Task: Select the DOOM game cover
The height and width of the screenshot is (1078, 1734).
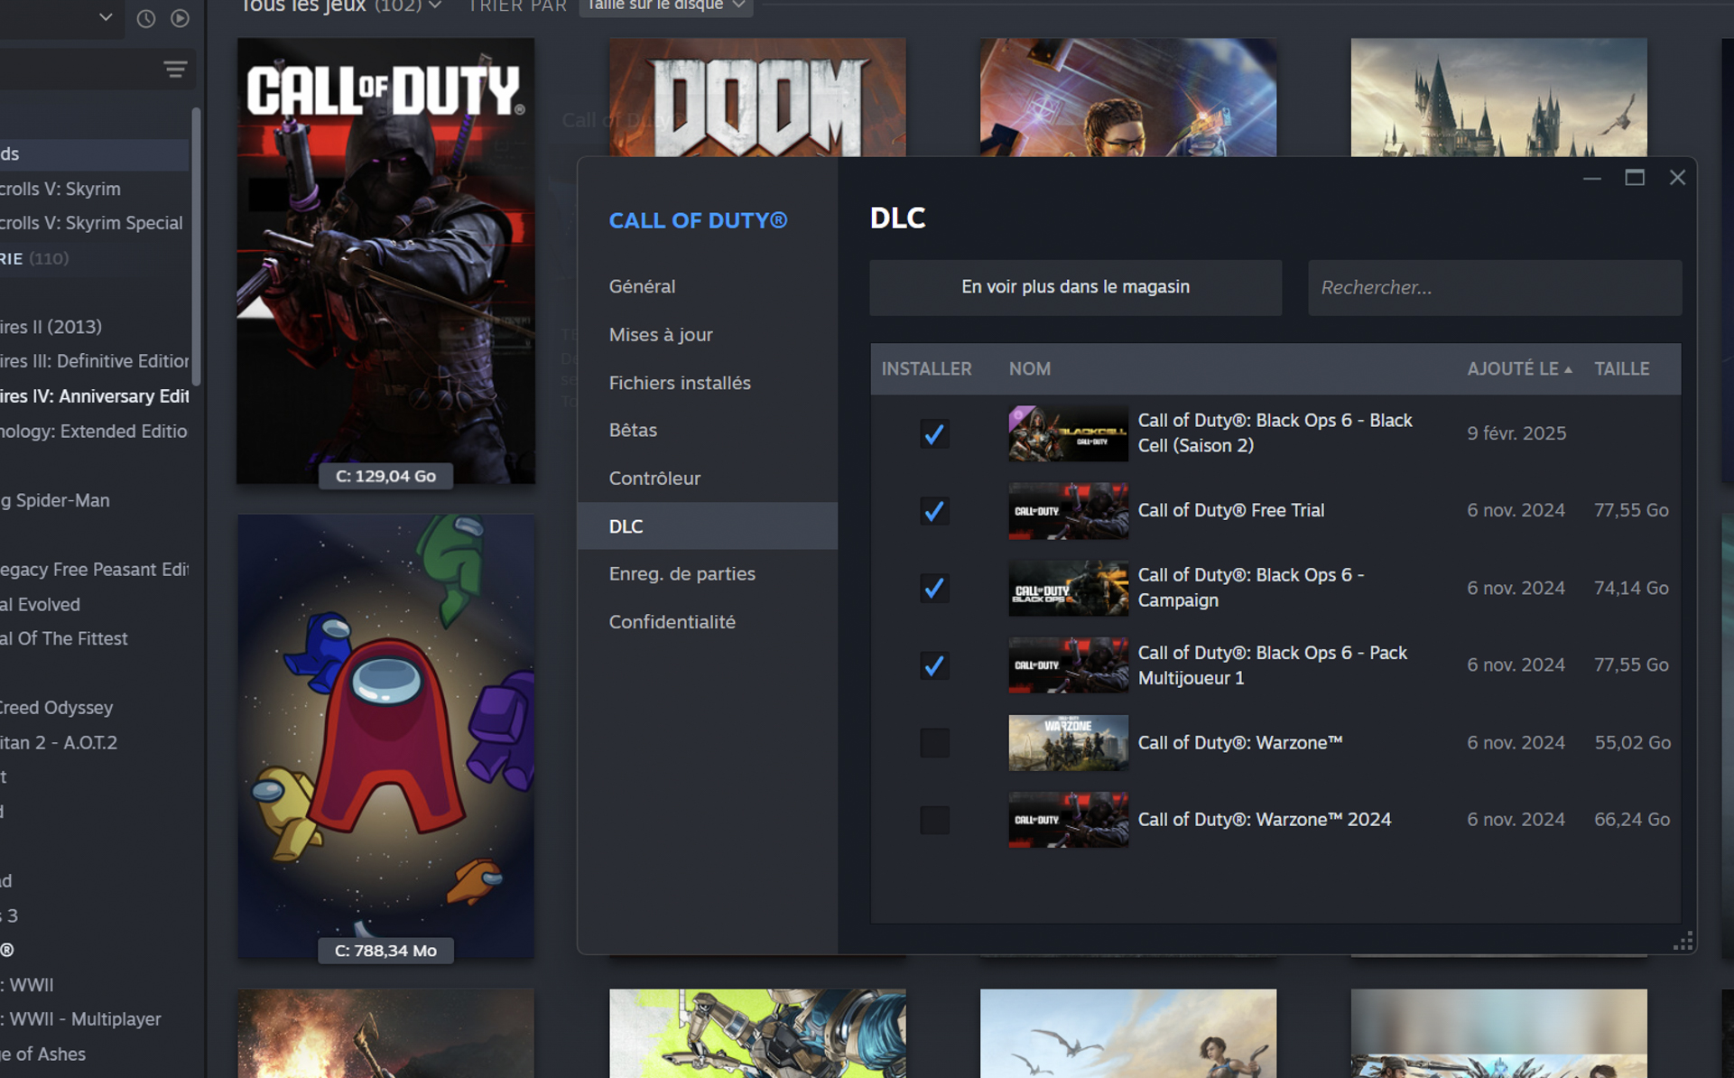Action: [757, 97]
